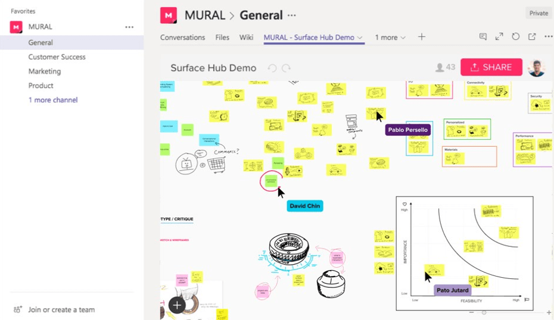This screenshot has width=554, height=320.
Task: Click the zoom slider handle at bottom right
Action: pos(484,312)
